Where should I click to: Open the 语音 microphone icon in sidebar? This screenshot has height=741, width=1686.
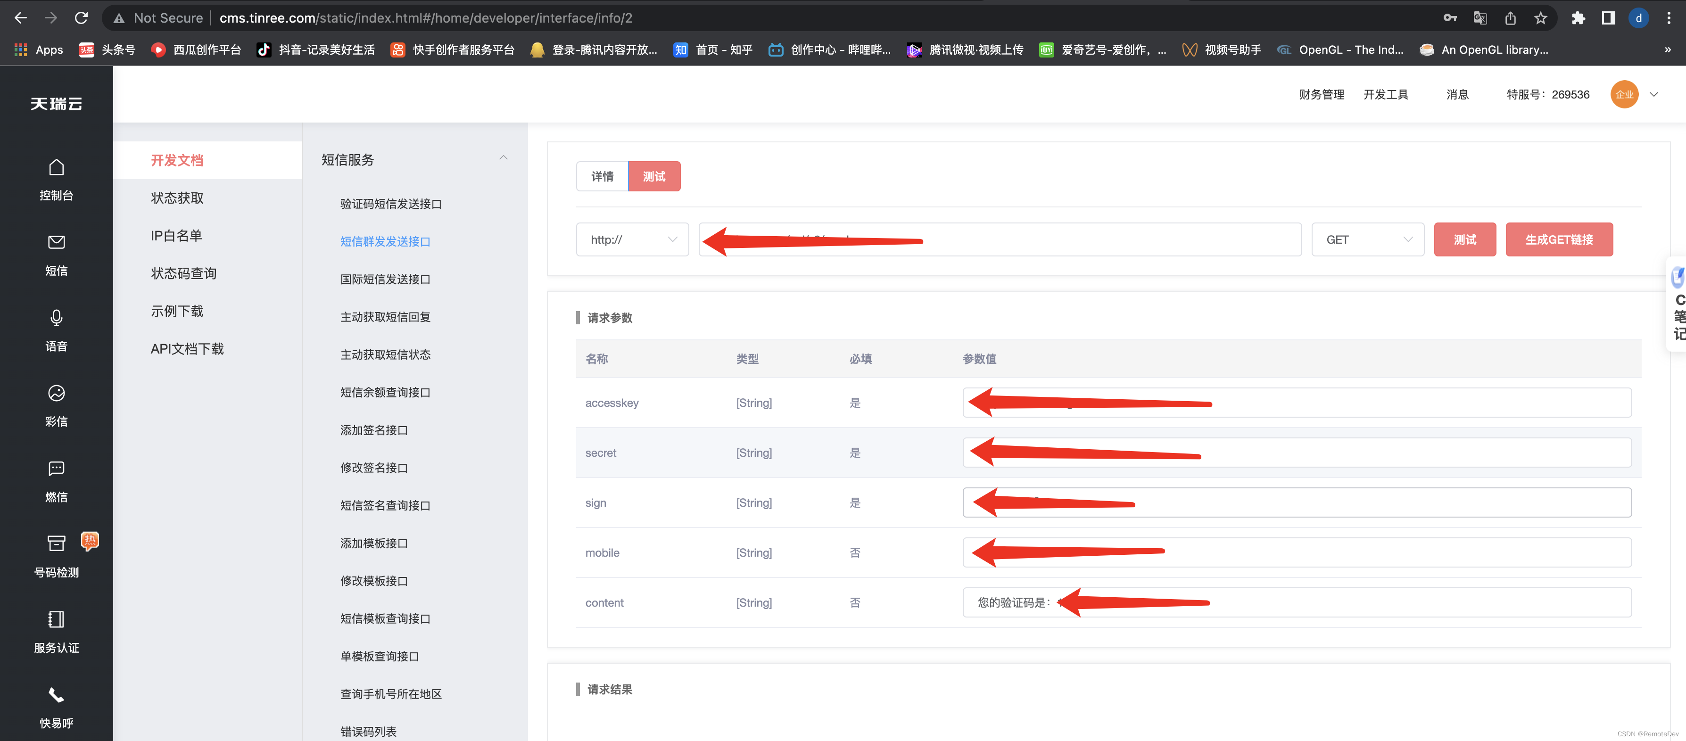(x=56, y=318)
